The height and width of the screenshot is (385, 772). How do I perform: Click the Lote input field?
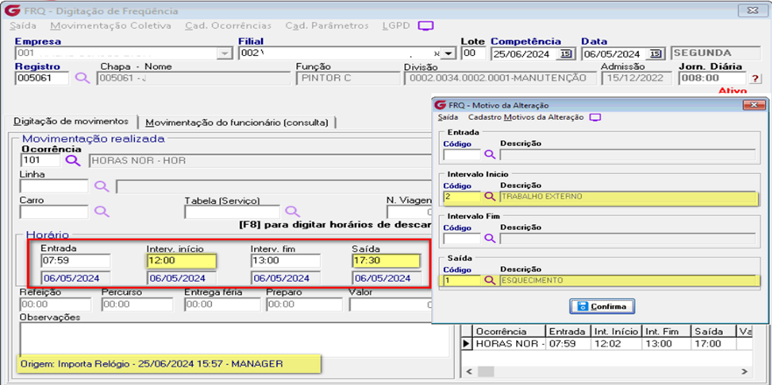pyautogui.click(x=474, y=53)
